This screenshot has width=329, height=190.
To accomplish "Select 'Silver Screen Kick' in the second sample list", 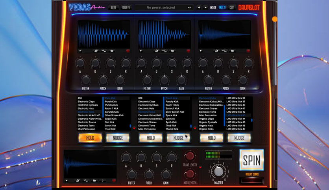I will [175, 112].
